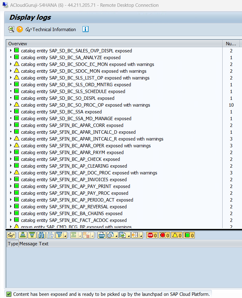Click the Message Text column header

click(x=34, y=244)
